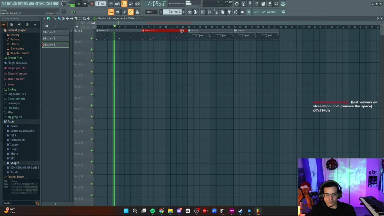Mute Track 5 with its green light
This screenshot has width=384, height=216.
coord(91,83)
